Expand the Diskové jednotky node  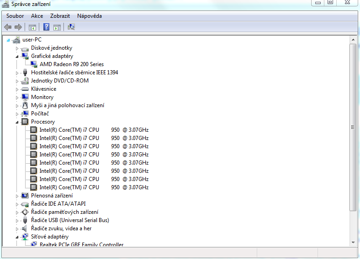[17, 48]
